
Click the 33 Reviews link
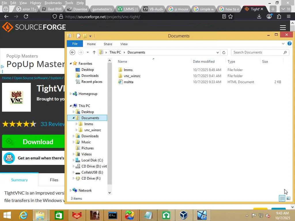click(x=53, y=124)
